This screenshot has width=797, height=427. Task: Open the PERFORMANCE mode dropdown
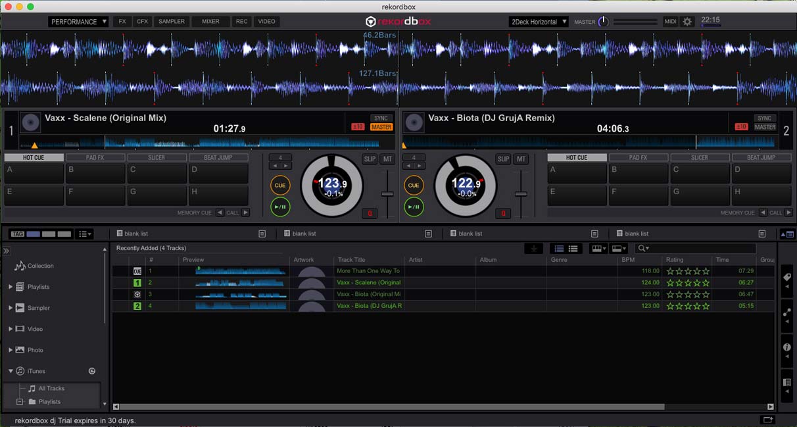78,22
